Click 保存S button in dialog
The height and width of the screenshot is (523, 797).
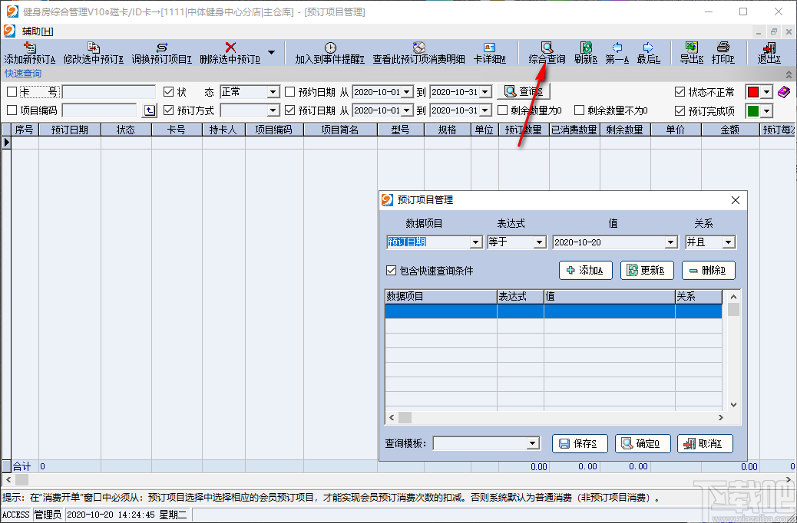click(x=580, y=443)
